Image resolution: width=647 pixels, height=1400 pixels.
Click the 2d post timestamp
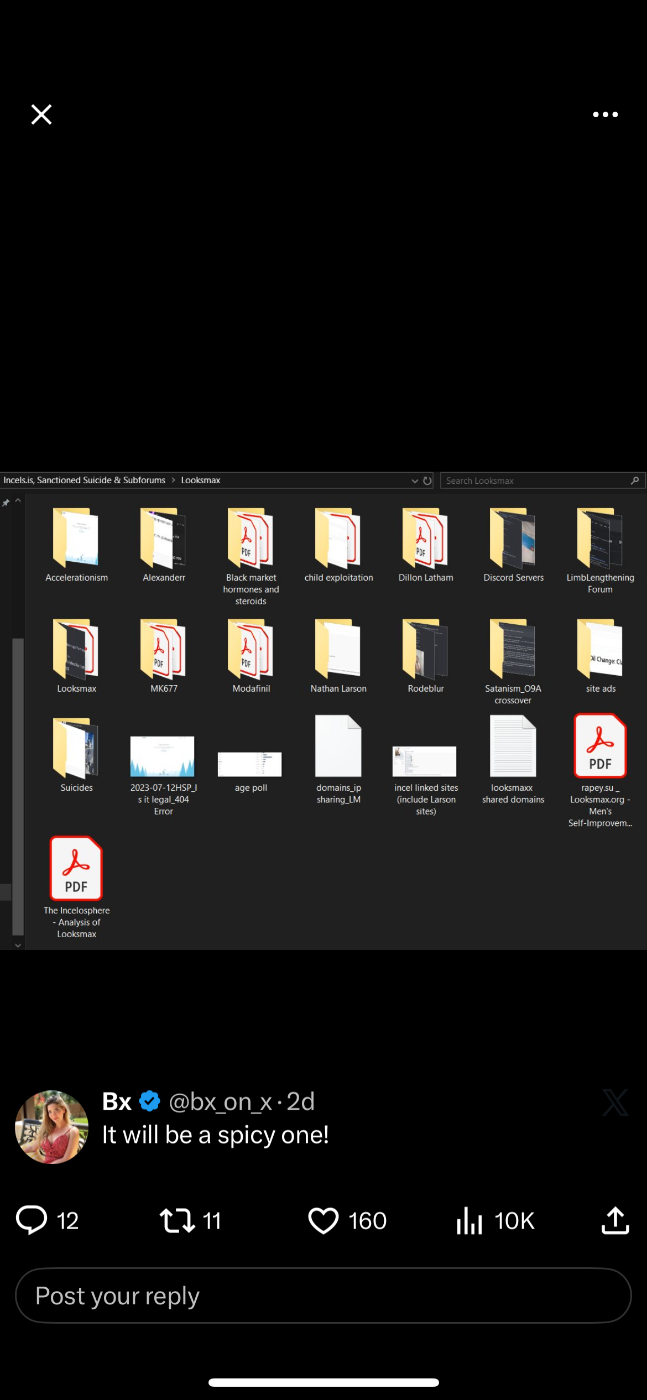point(300,1101)
